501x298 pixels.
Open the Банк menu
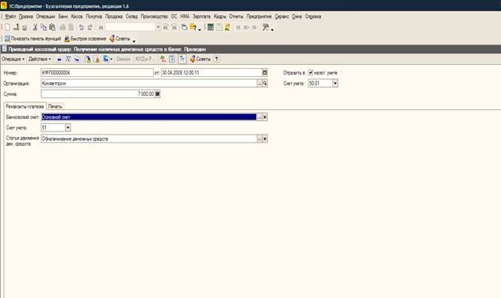click(63, 17)
